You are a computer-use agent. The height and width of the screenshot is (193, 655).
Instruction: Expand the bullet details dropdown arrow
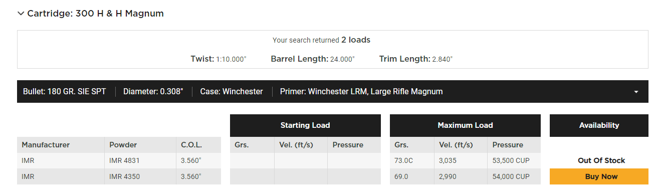[x=636, y=92]
